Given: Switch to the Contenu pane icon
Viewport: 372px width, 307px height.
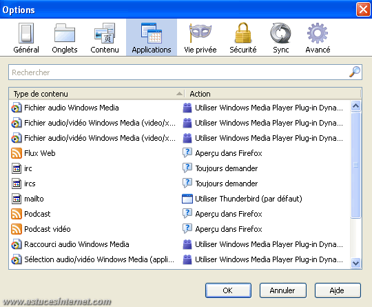Looking at the screenshot, I should [105, 33].
